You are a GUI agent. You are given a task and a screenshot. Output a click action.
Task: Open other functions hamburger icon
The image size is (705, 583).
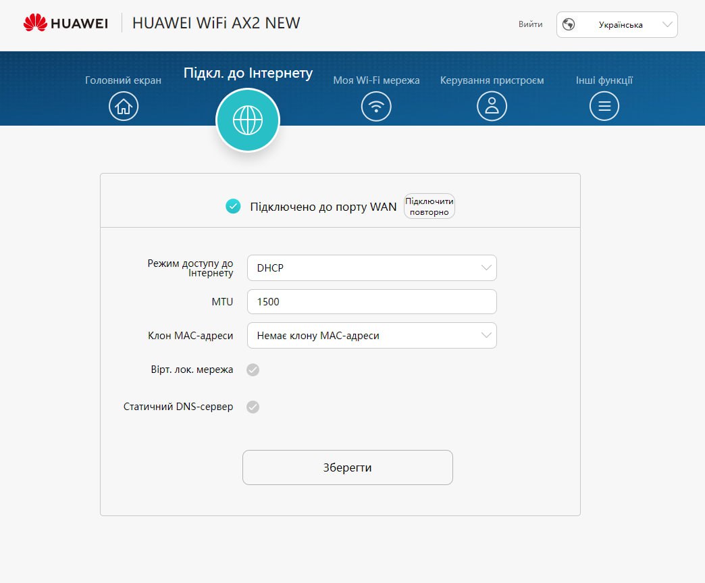[604, 106]
